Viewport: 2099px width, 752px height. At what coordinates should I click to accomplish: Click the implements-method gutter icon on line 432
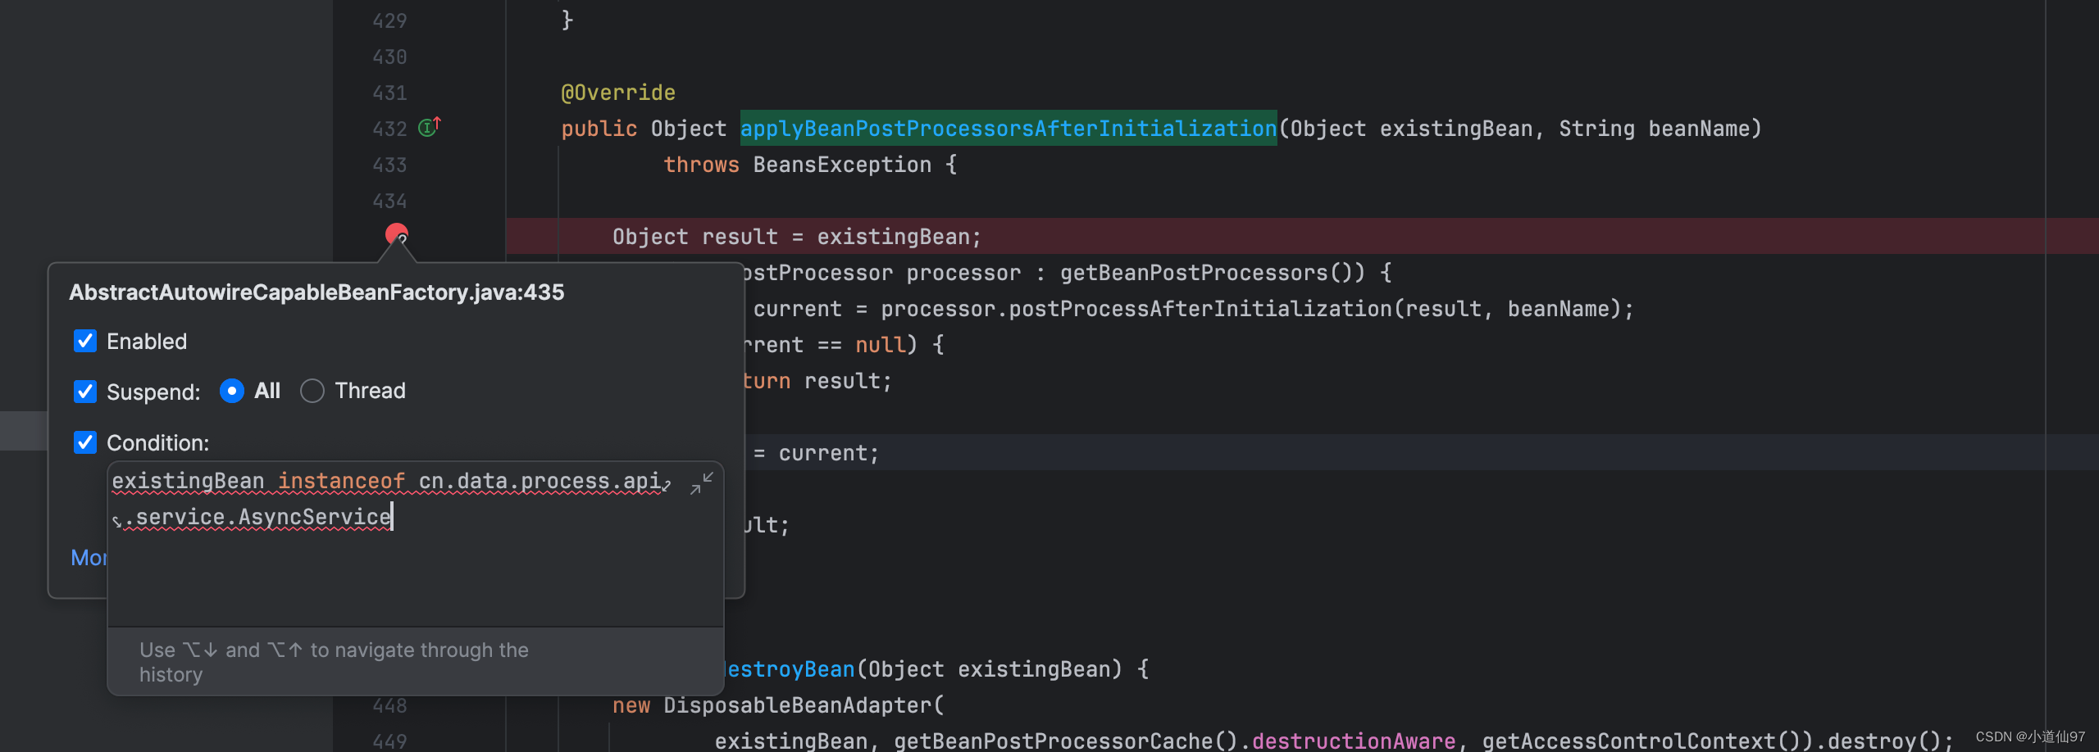pos(429,127)
